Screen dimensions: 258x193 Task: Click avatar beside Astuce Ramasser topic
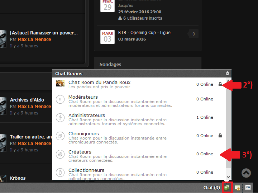tap(3, 39)
